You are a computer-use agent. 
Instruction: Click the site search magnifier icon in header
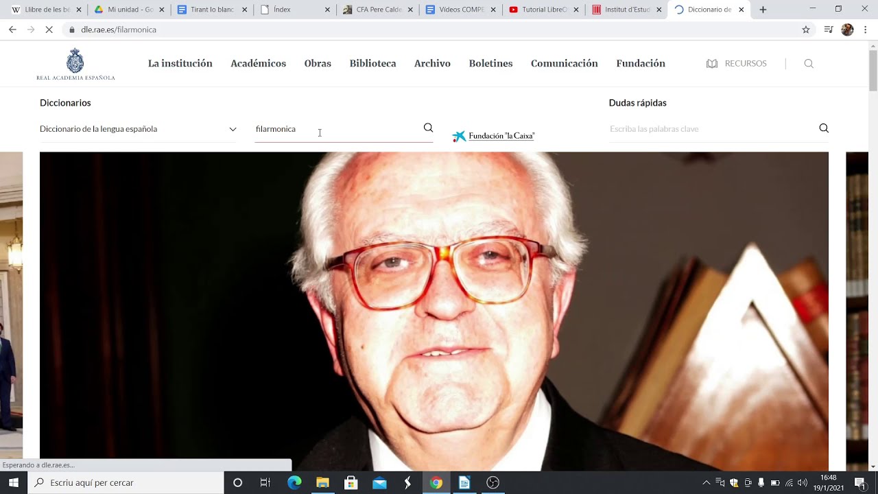click(809, 63)
